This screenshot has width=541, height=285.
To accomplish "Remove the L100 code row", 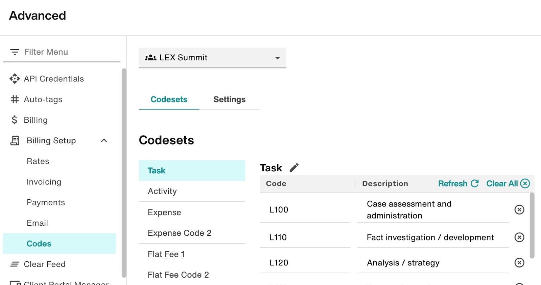I will point(519,210).
